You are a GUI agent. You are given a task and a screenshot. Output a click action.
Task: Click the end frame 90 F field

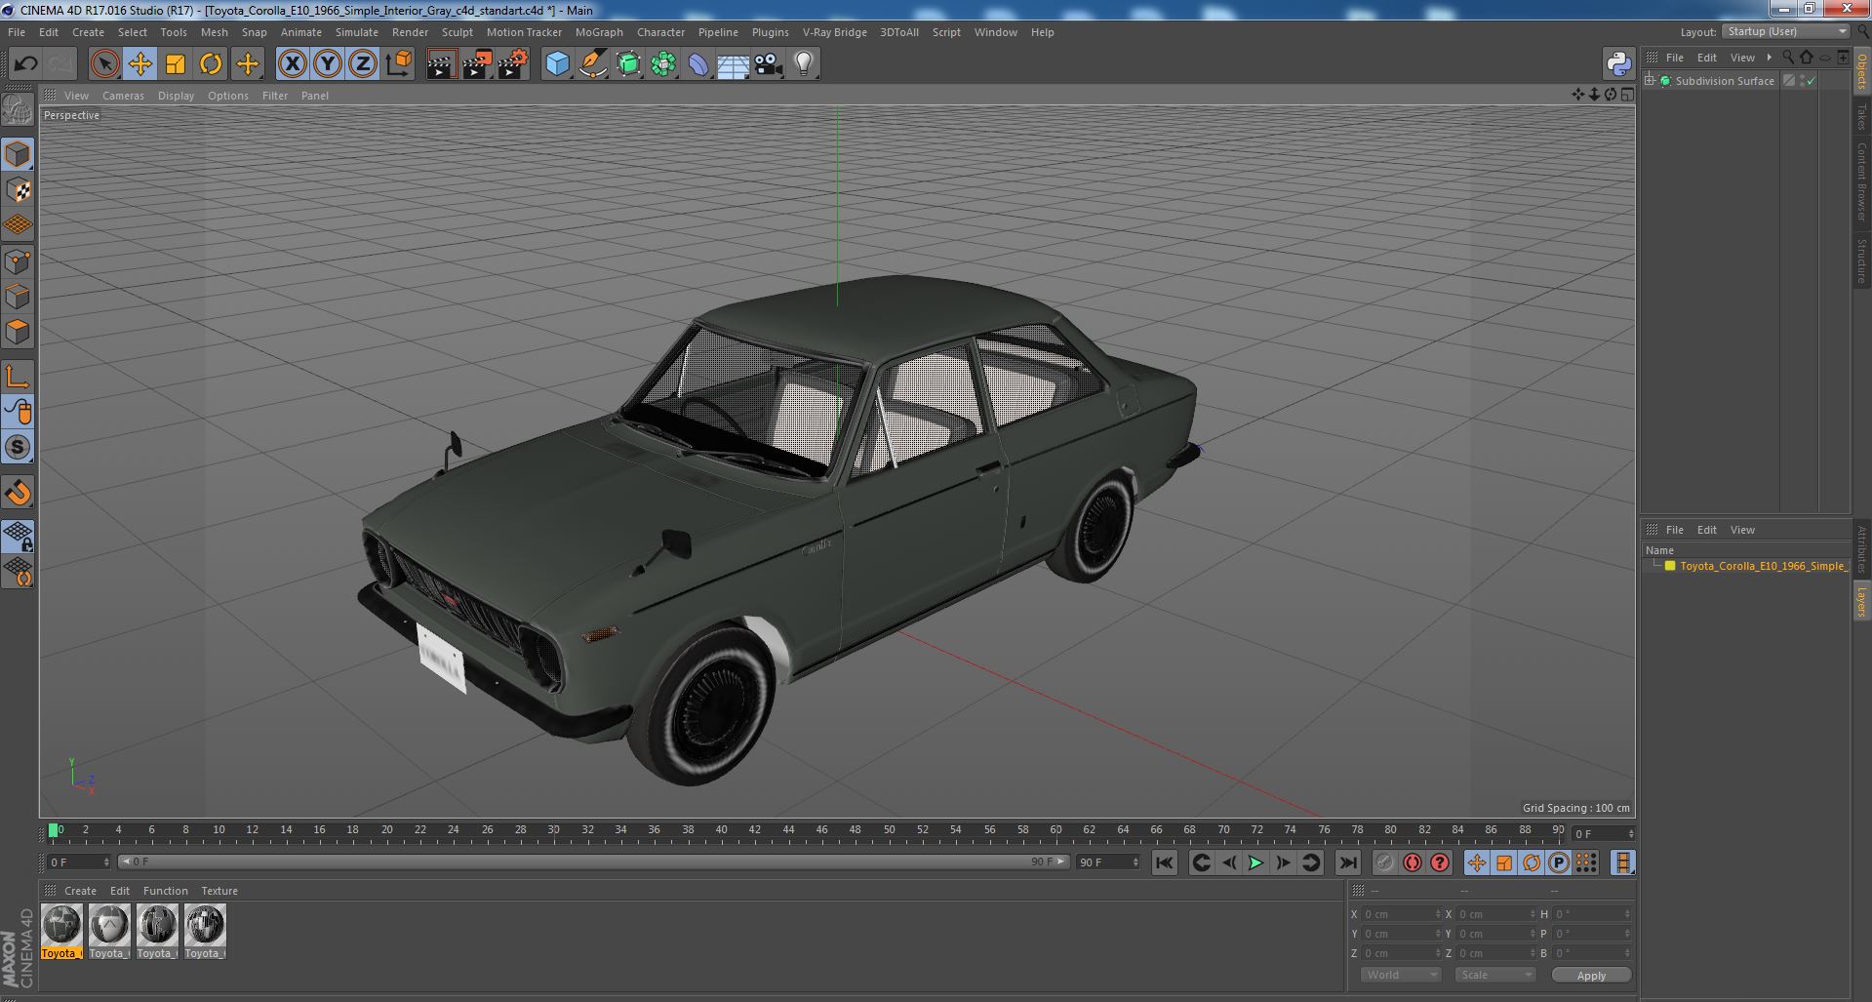pos(1107,862)
